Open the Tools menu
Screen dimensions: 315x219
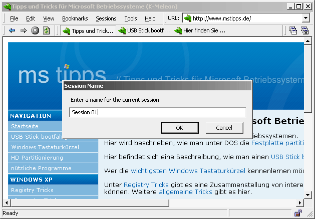tap(131, 18)
